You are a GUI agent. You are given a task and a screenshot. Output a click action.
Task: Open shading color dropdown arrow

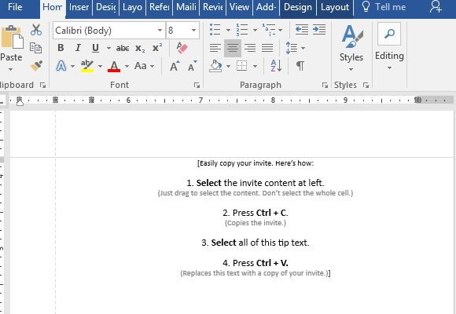point(228,66)
